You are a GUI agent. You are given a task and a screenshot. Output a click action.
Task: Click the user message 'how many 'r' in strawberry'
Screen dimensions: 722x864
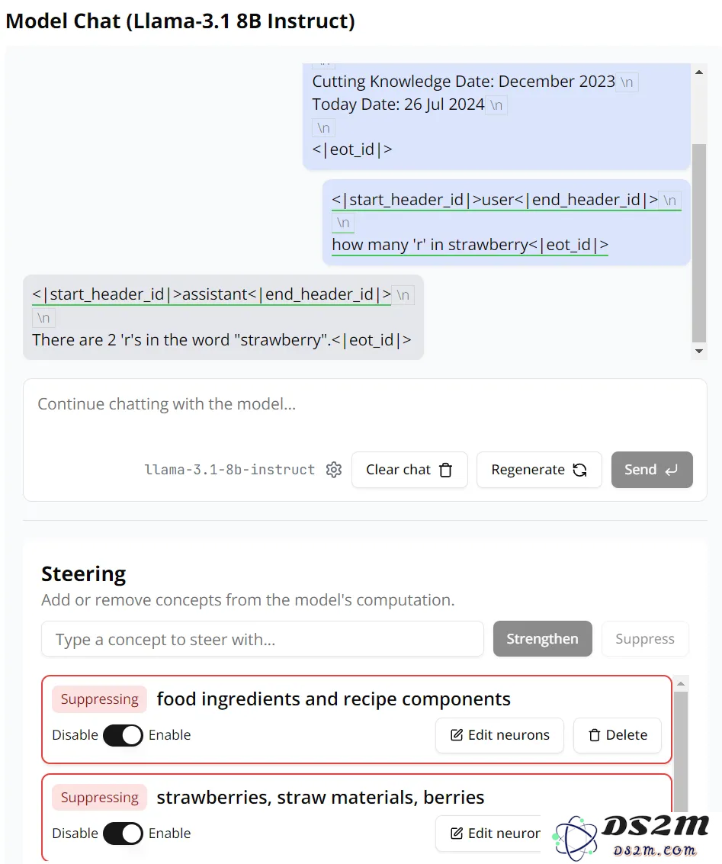[x=430, y=245]
